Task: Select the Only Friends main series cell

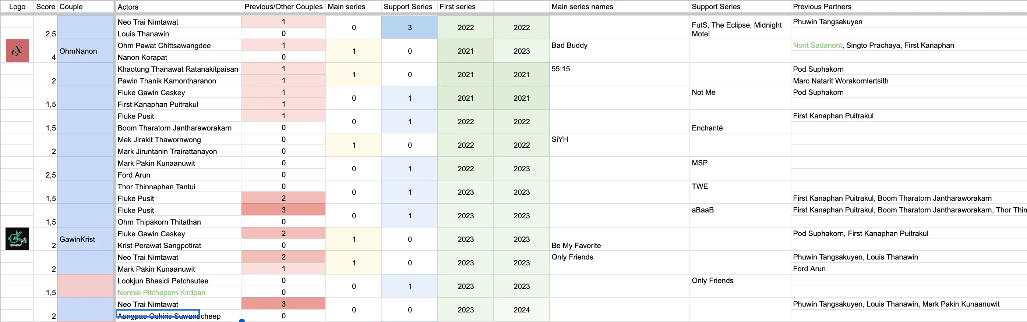Action: [x=619, y=263]
